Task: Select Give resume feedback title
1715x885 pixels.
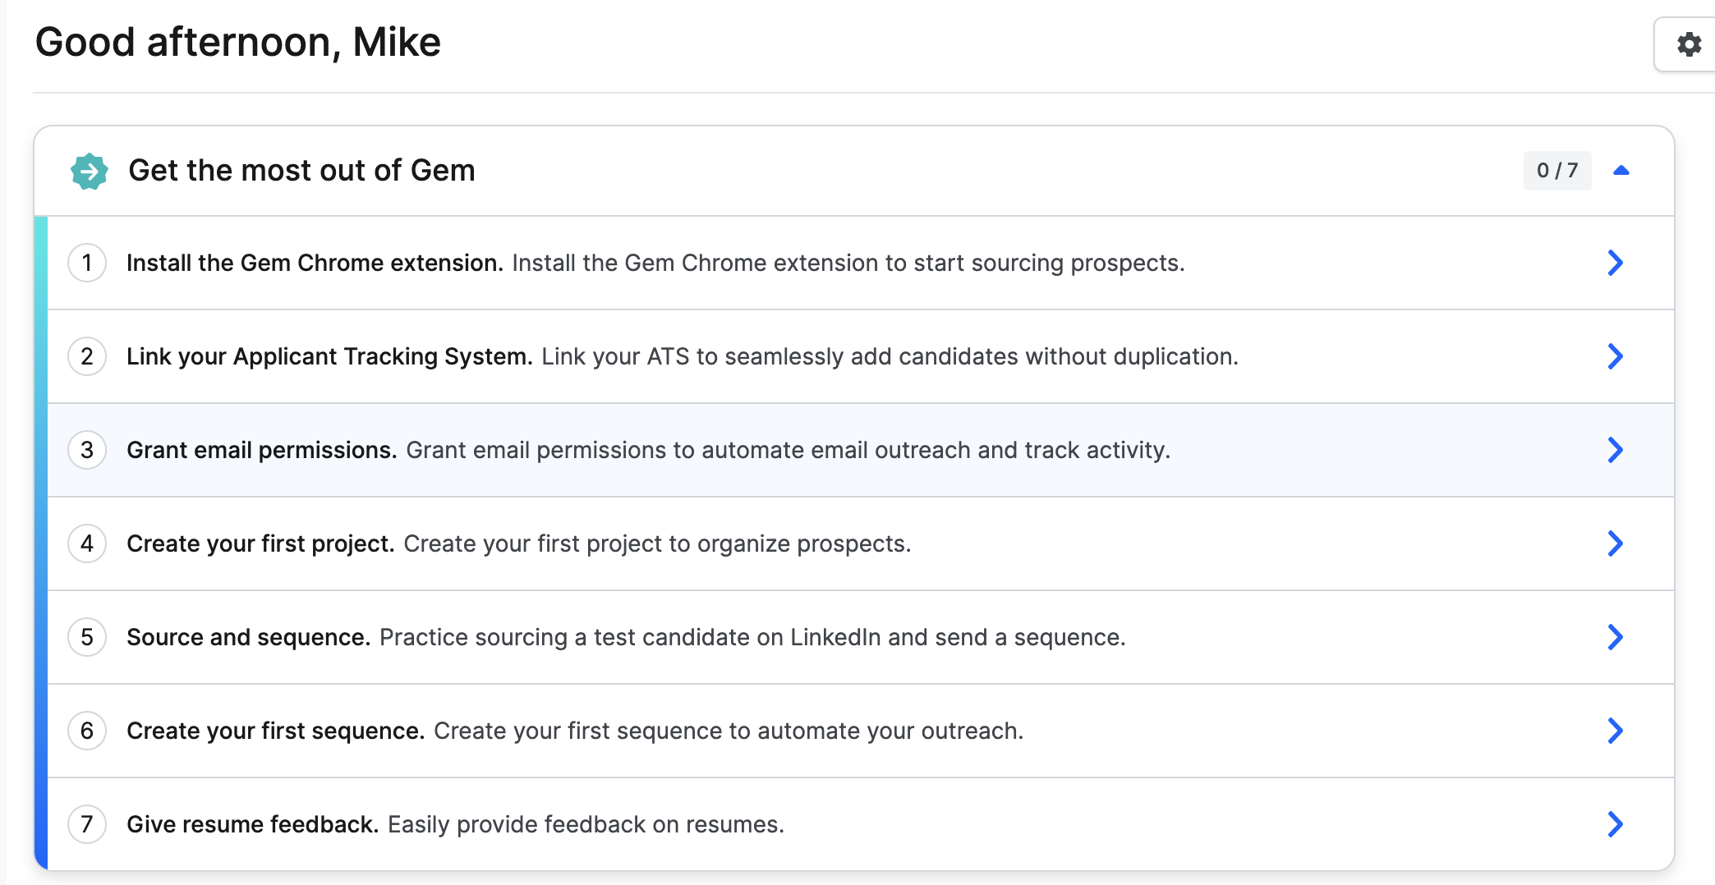Action: coord(252,824)
